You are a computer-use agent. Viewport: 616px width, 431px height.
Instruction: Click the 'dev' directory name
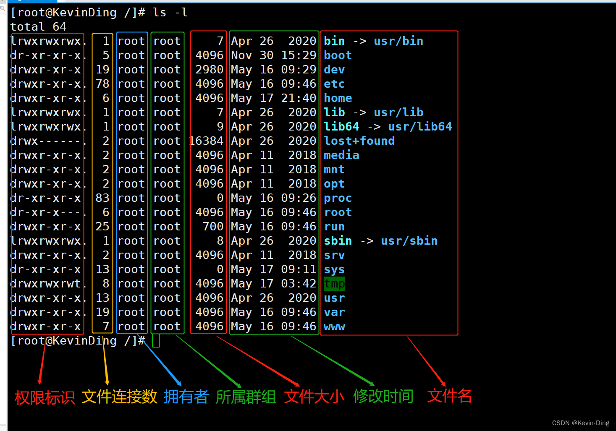tap(334, 70)
